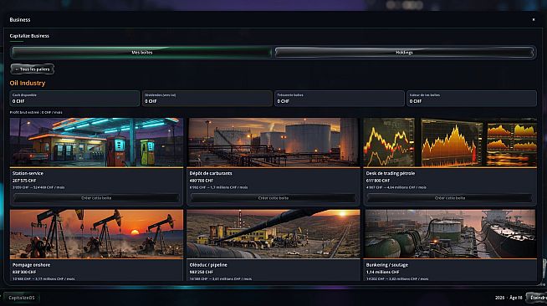
Task: Create the Desk de trading pétrole company
Action: click(450, 198)
